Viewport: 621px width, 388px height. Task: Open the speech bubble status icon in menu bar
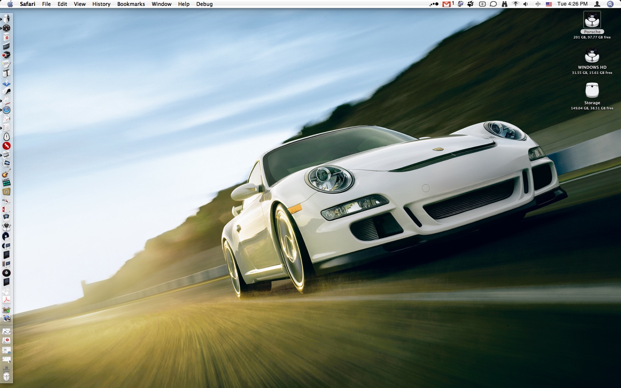[x=493, y=4]
